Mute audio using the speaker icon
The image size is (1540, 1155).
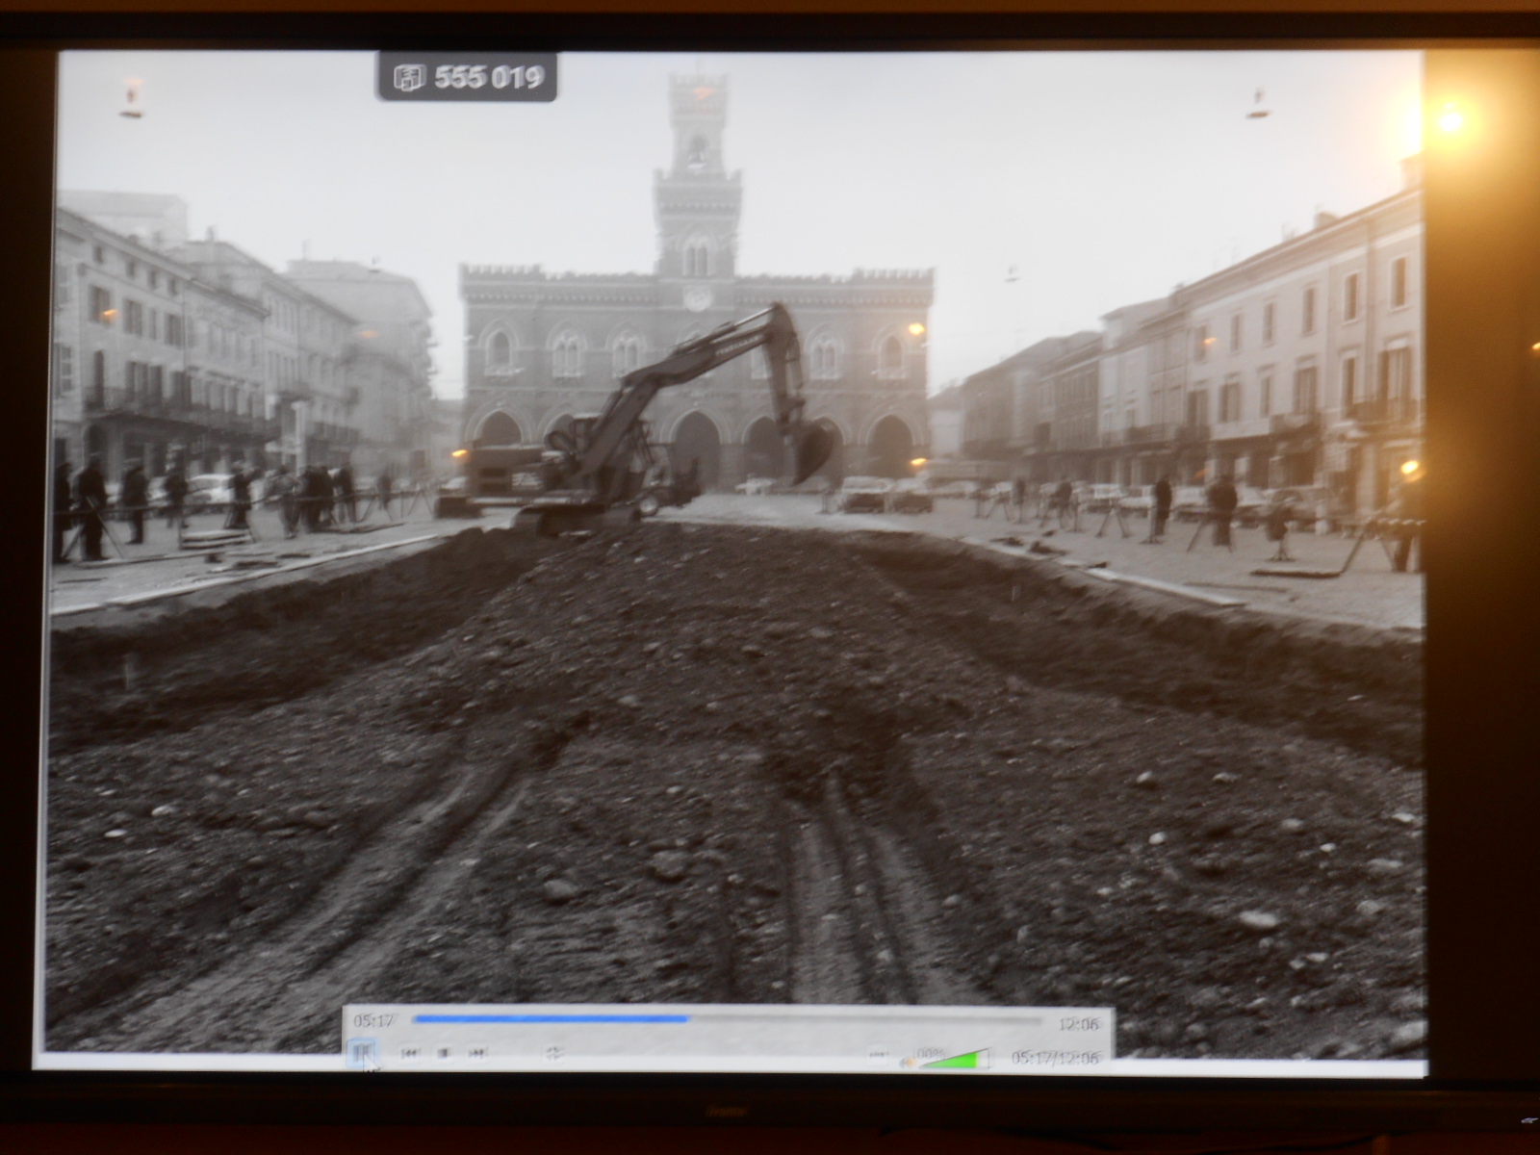click(905, 1063)
